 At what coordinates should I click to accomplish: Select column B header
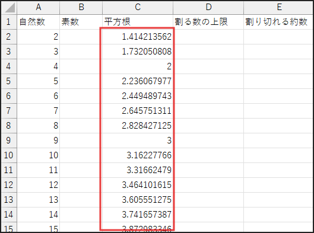81,8
